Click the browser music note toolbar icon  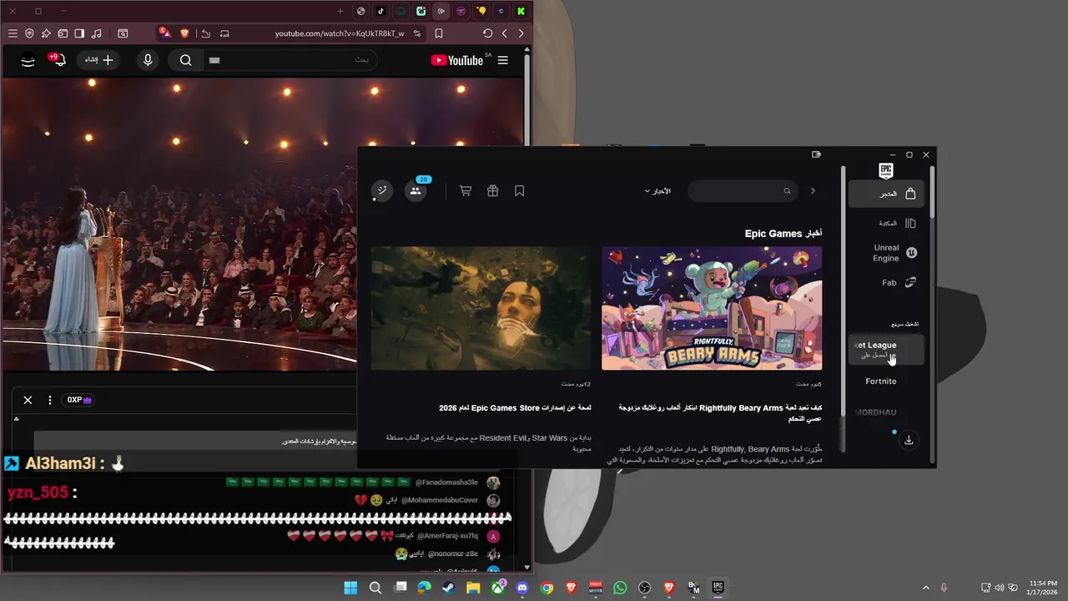[x=96, y=33]
